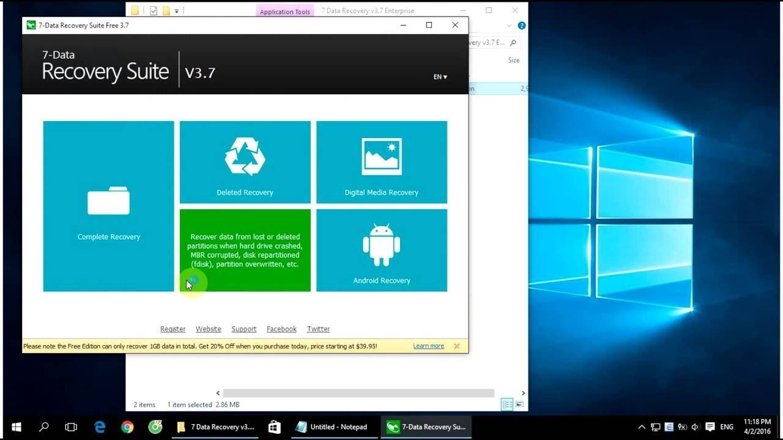Viewport: 783px width, 440px height.
Task: Click the ENG input language indicator
Action: pos(727,427)
